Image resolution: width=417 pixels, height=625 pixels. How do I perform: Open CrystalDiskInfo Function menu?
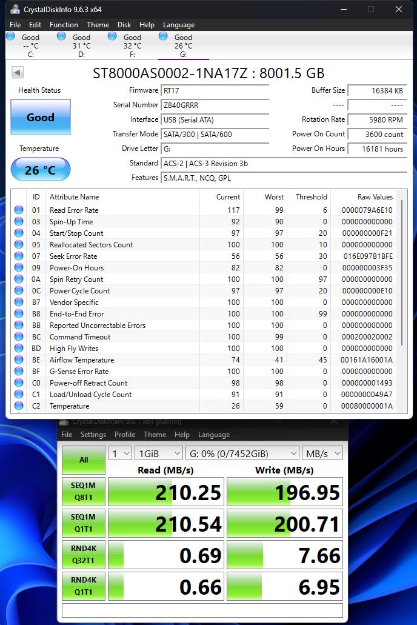pyautogui.click(x=64, y=25)
